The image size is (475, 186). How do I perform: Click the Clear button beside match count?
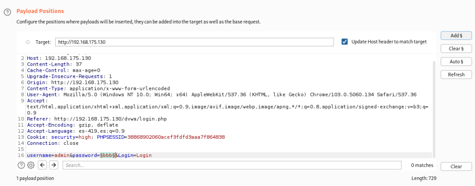[x=456, y=167]
